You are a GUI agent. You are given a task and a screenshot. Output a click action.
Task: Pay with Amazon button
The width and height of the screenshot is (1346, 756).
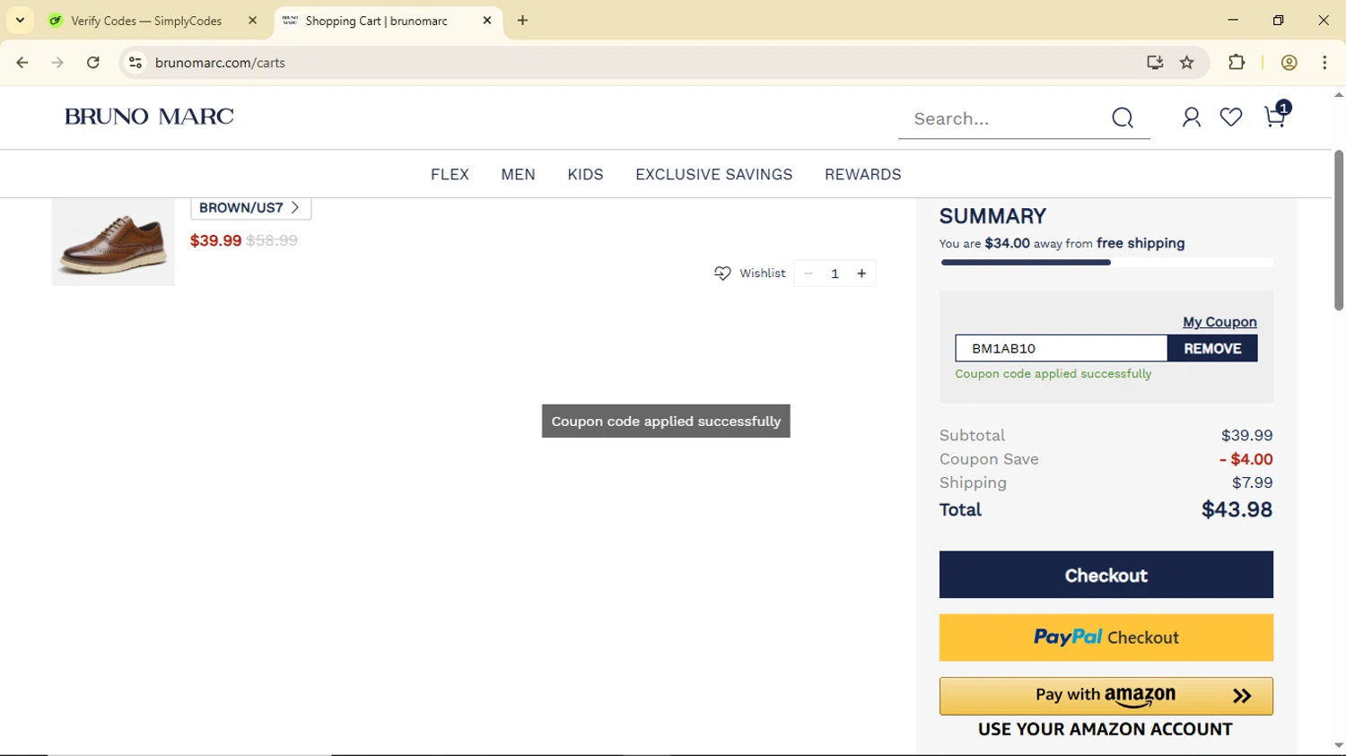tap(1106, 696)
